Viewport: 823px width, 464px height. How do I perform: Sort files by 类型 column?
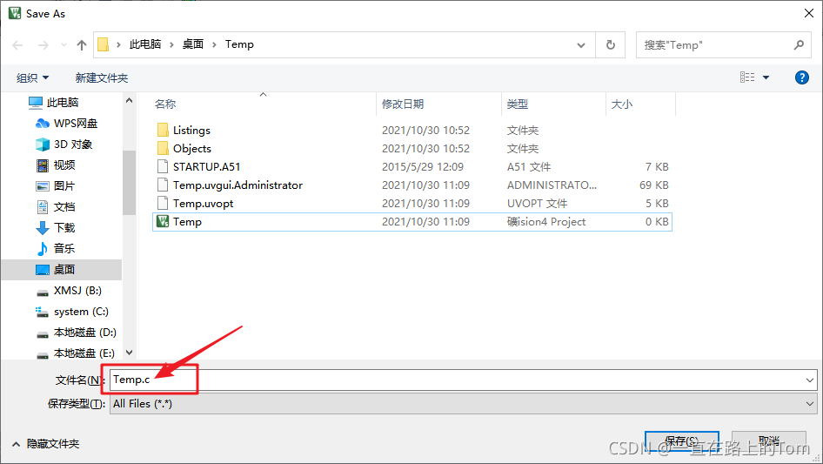coord(518,104)
